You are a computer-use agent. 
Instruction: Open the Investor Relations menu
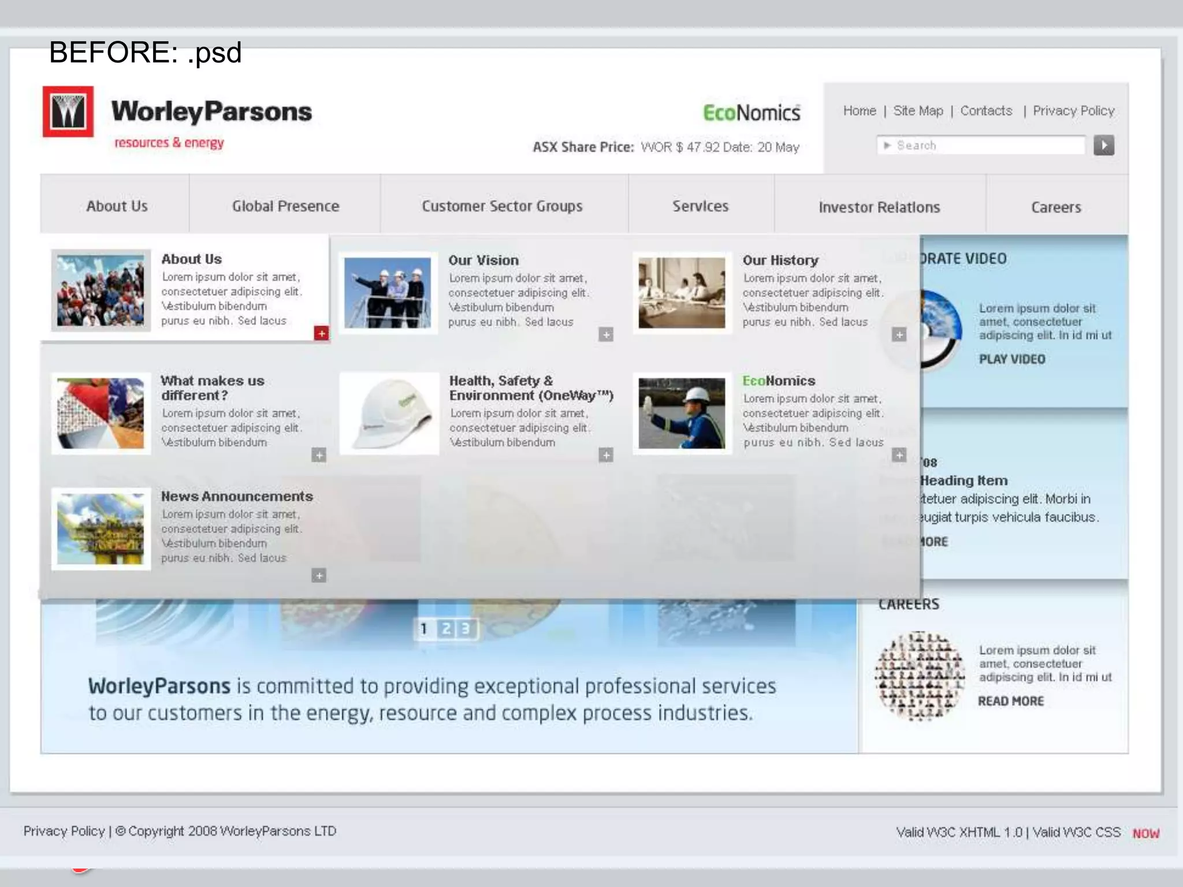click(x=879, y=207)
